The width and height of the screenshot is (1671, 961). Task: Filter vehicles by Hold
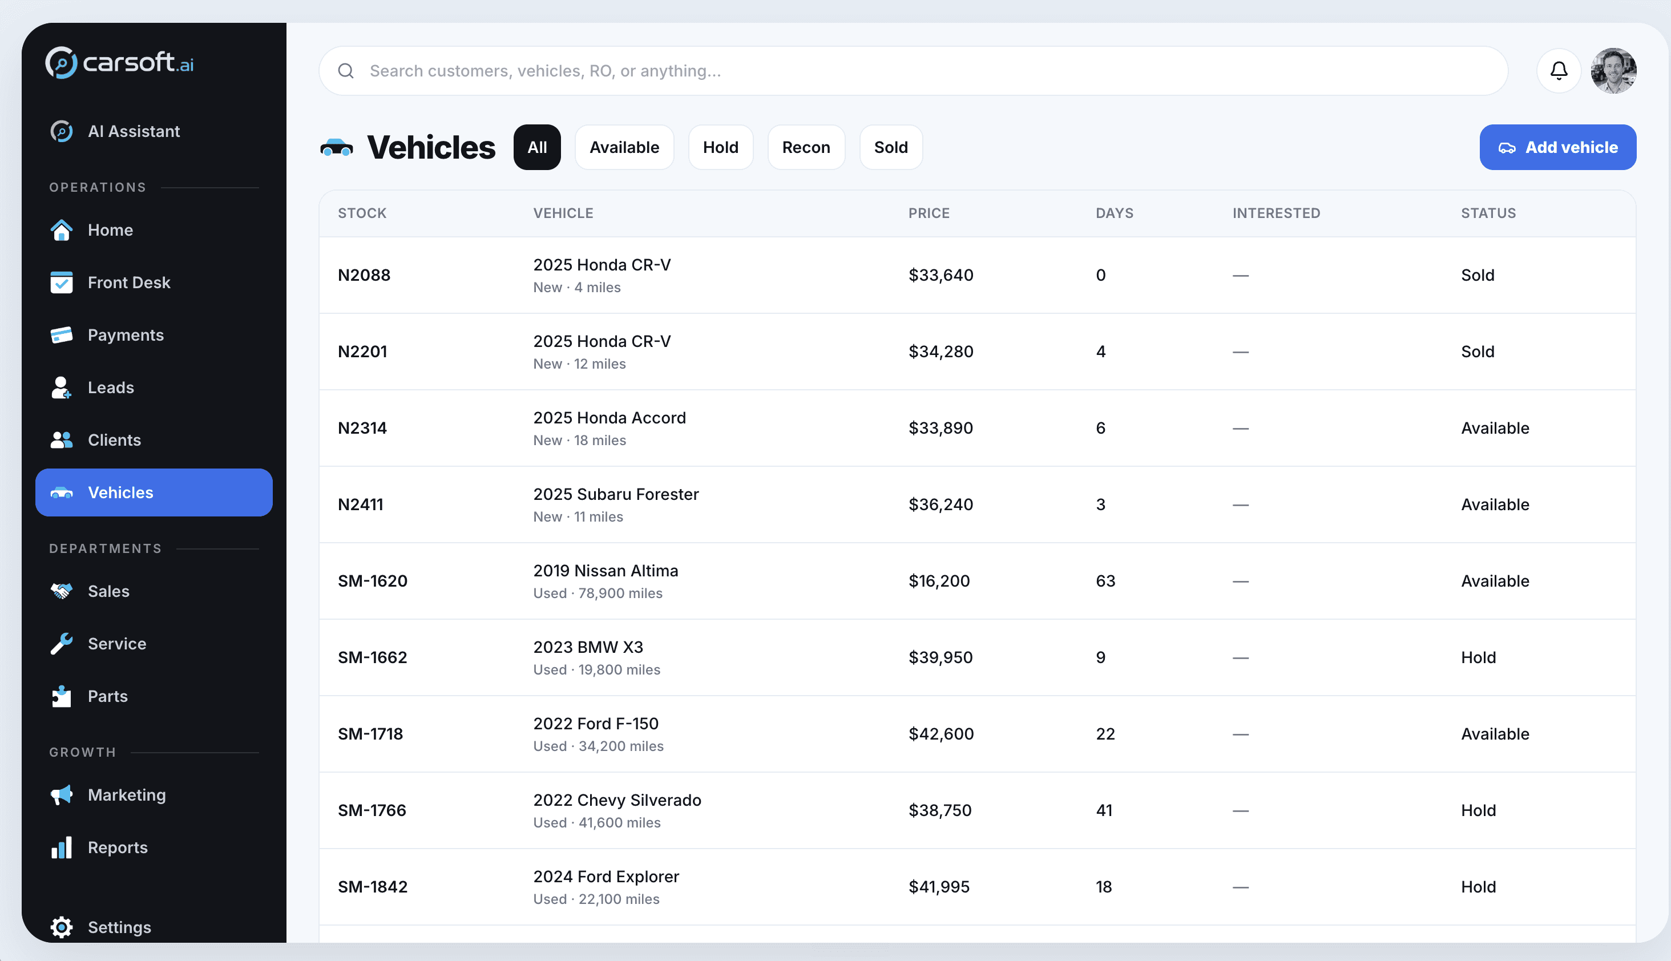point(721,147)
